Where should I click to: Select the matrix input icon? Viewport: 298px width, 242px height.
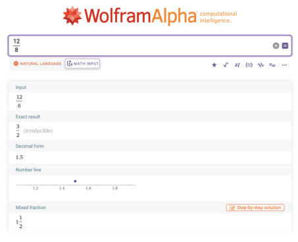[249, 65]
